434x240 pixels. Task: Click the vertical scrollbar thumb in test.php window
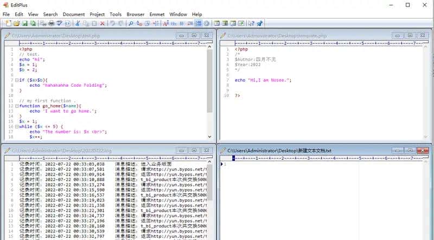click(209, 81)
